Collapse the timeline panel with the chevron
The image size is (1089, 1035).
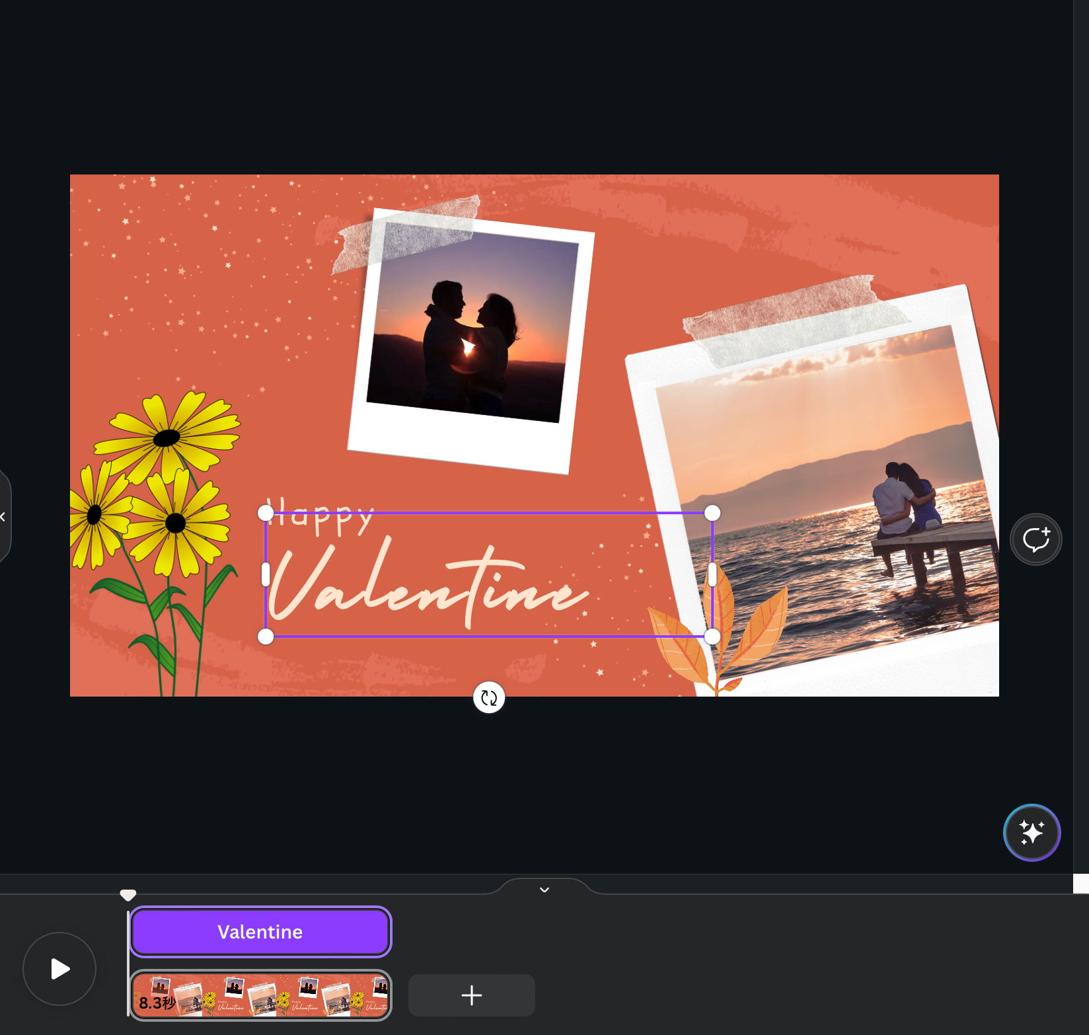544,890
